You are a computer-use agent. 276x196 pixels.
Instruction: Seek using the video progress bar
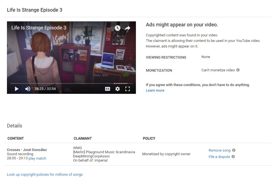click(x=71, y=83)
